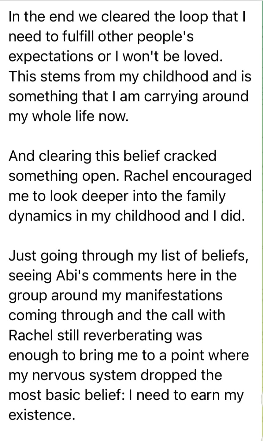263x441 pixels.
Task: Click blank space between first two paragraphs
Action: [x=122, y=136]
